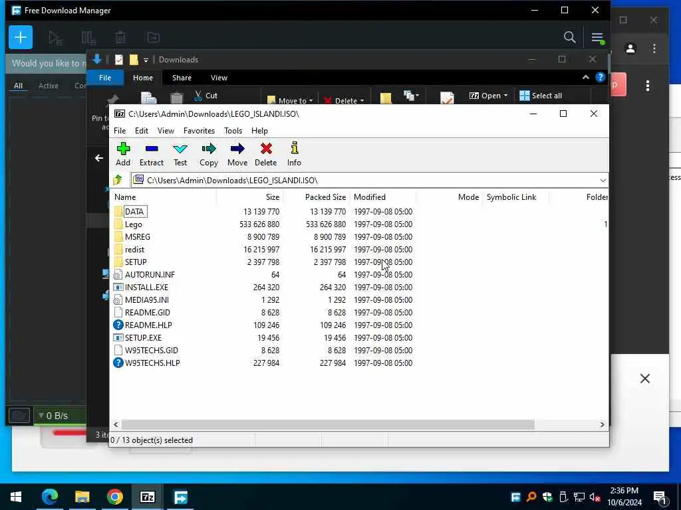Select the Lego folder
Screen dimensions: 681x510
coord(133,224)
